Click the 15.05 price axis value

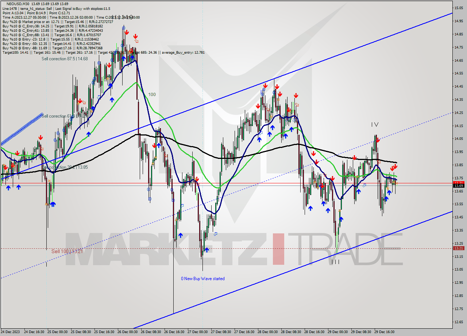pyautogui.click(x=459, y=8)
